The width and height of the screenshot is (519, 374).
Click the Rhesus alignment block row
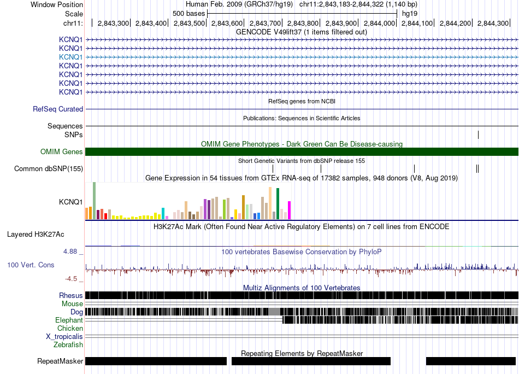click(302, 295)
